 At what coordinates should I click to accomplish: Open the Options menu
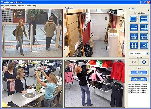[28, 6]
